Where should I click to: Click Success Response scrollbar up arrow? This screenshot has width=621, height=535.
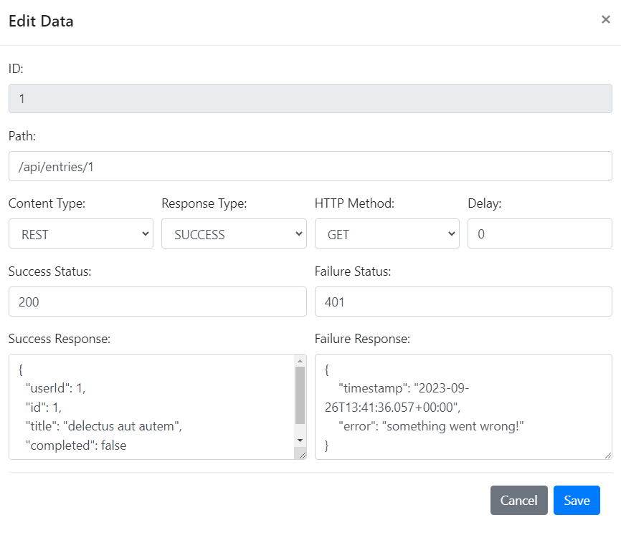tap(300, 360)
